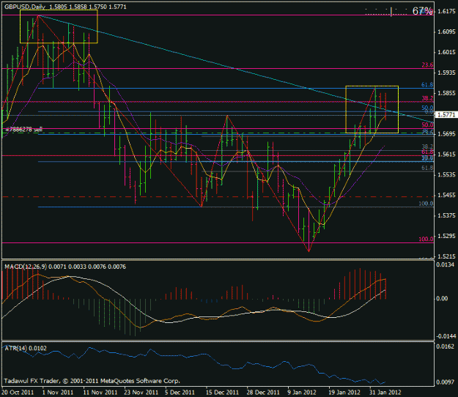The image size is (458, 397).
Task: Click the 1.6095 price axis label
Action: pyautogui.click(x=446, y=31)
